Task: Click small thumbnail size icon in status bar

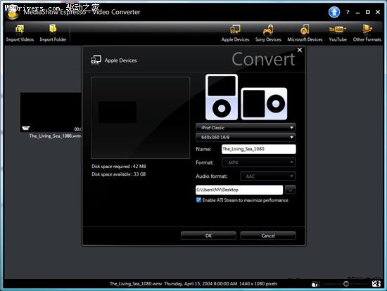Action: (315, 284)
